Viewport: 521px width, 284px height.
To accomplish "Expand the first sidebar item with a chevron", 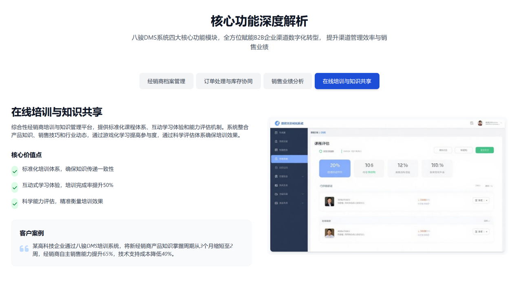I will (x=302, y=176).
